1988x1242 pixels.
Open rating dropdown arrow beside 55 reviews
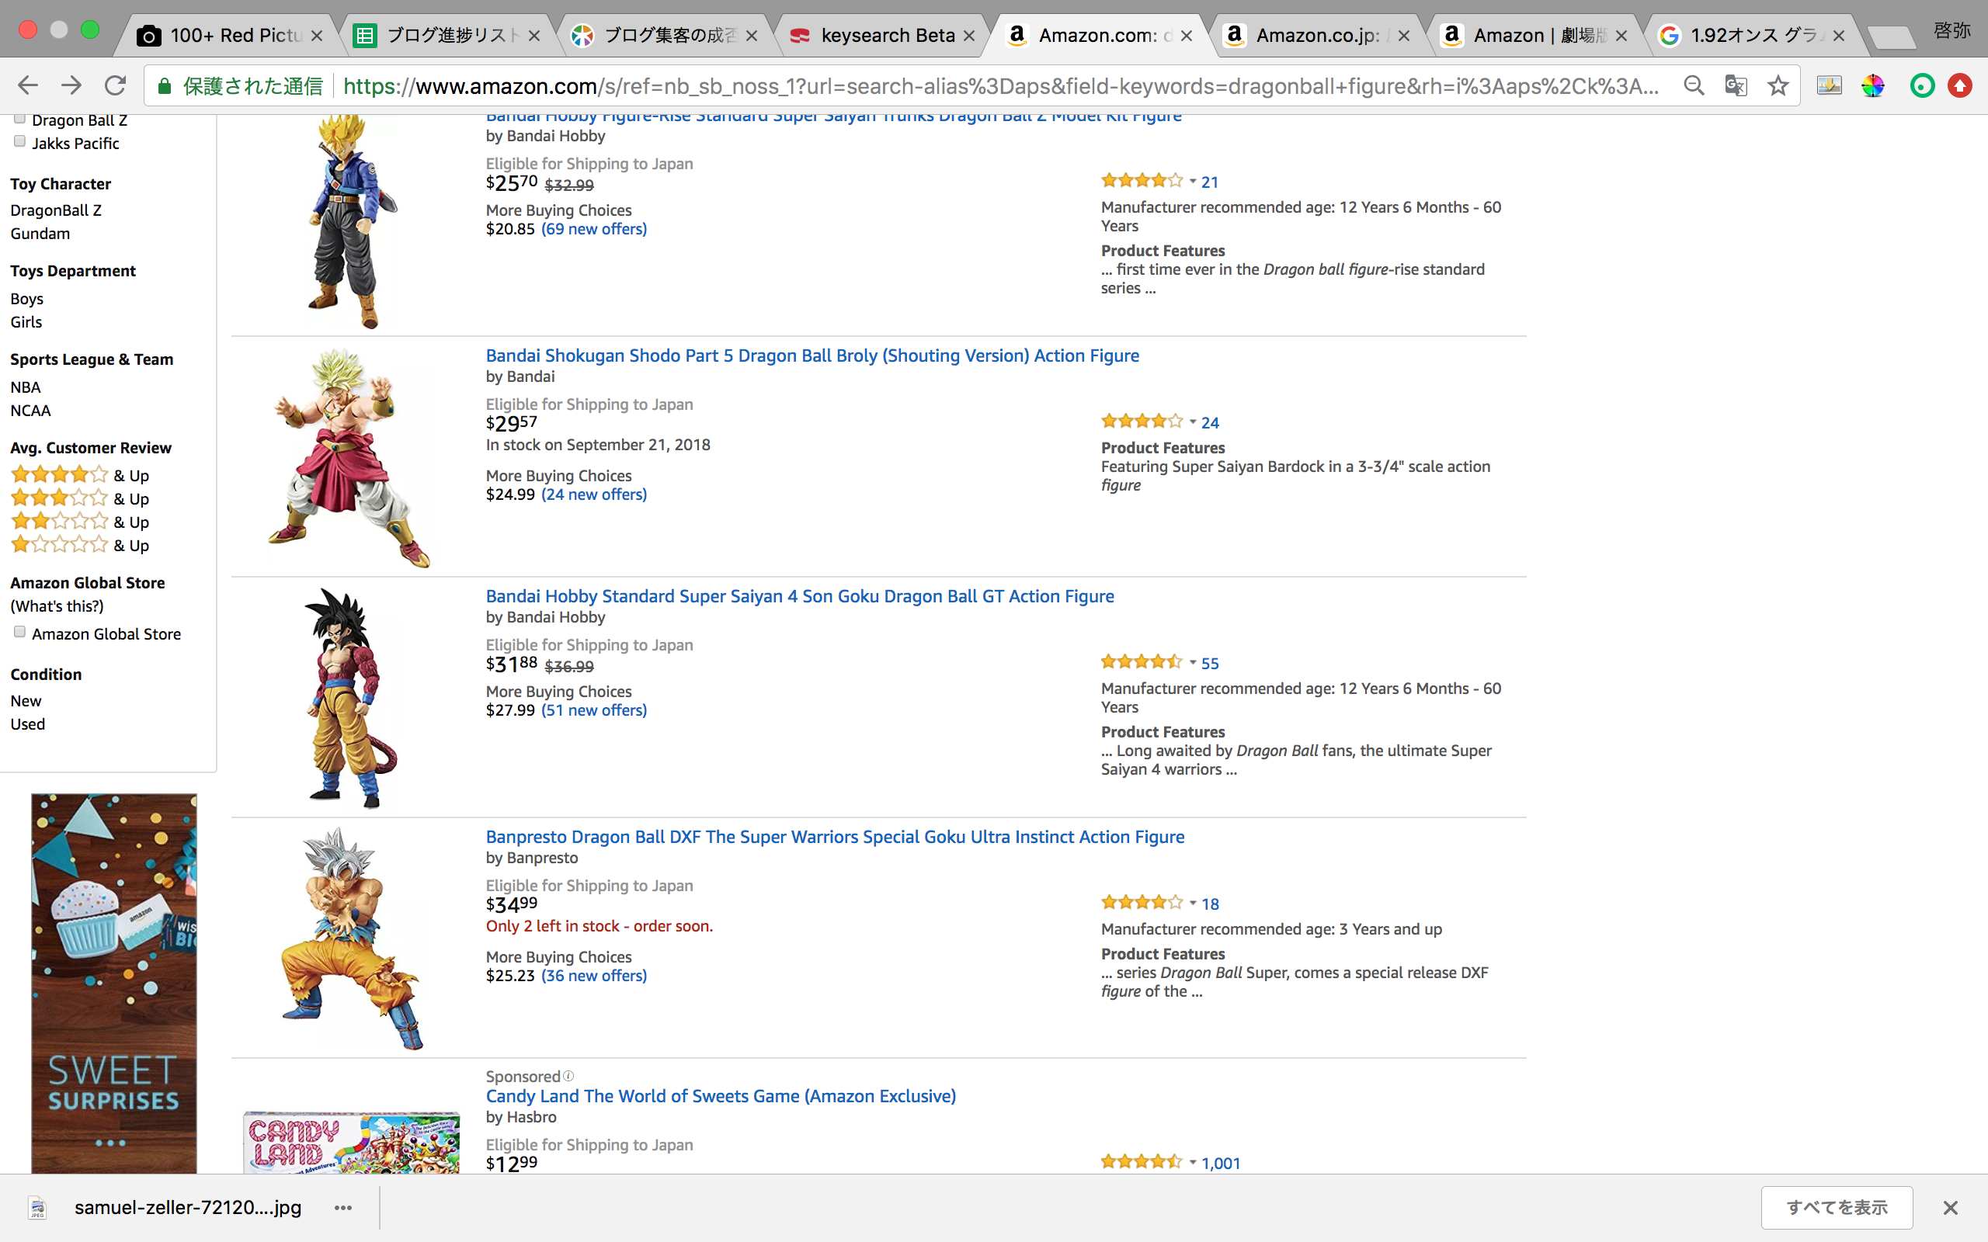coord(1193,663)
